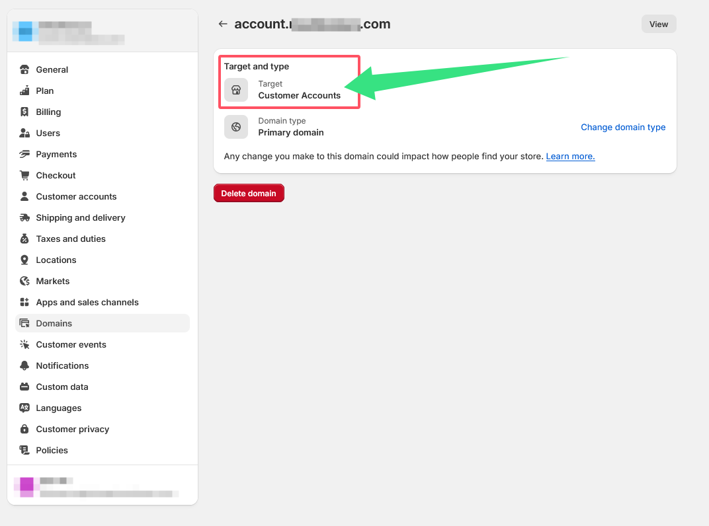The height and width of the screenshot is (526, 709).
Task: Select Domains in the settings sidebar
Action: (54, 323)
